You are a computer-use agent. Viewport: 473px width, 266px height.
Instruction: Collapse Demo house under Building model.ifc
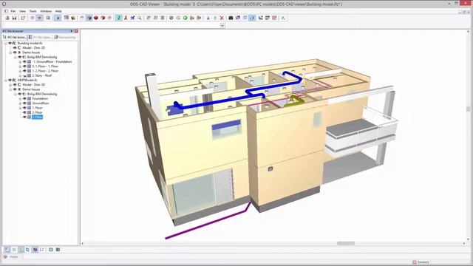(10, 52)
